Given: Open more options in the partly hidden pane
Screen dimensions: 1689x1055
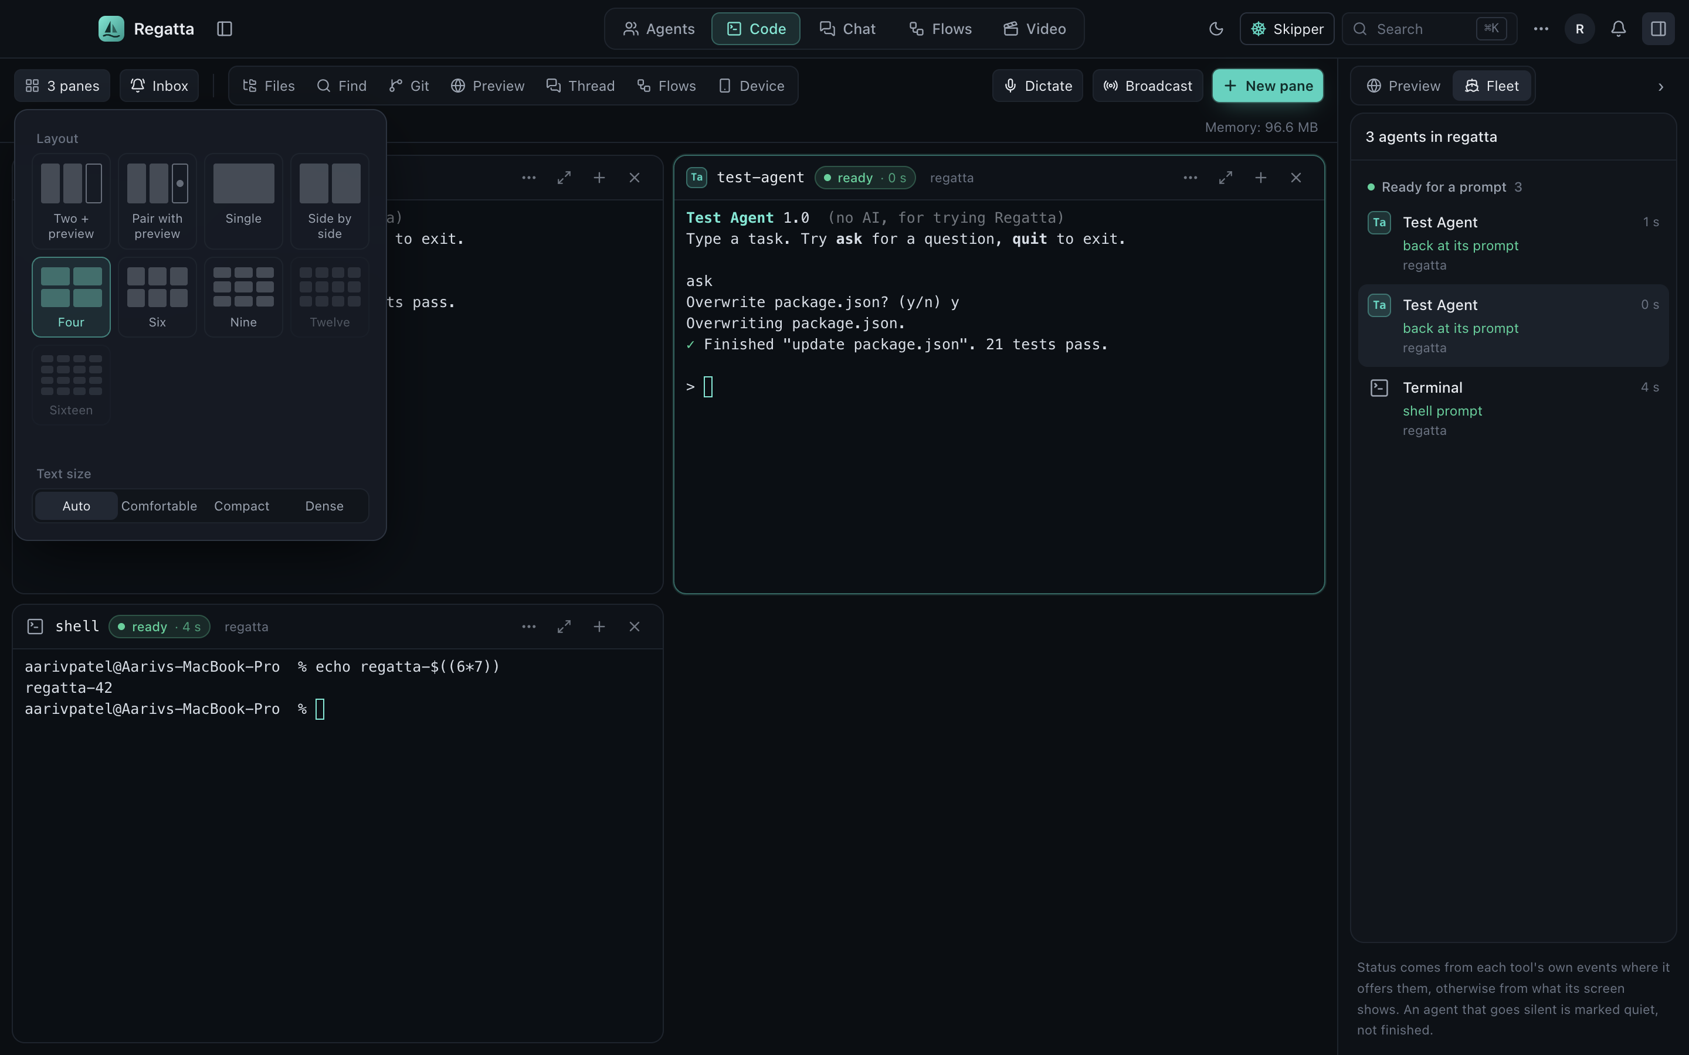Looking at the screenshot, I should pos(528,178).
